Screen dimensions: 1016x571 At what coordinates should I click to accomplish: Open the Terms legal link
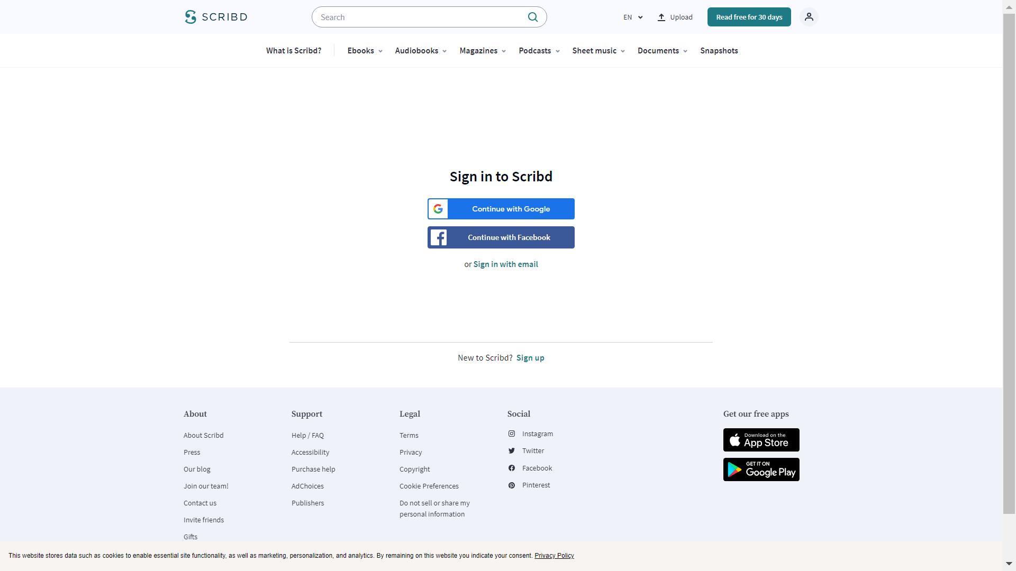(x=409, y=436)
